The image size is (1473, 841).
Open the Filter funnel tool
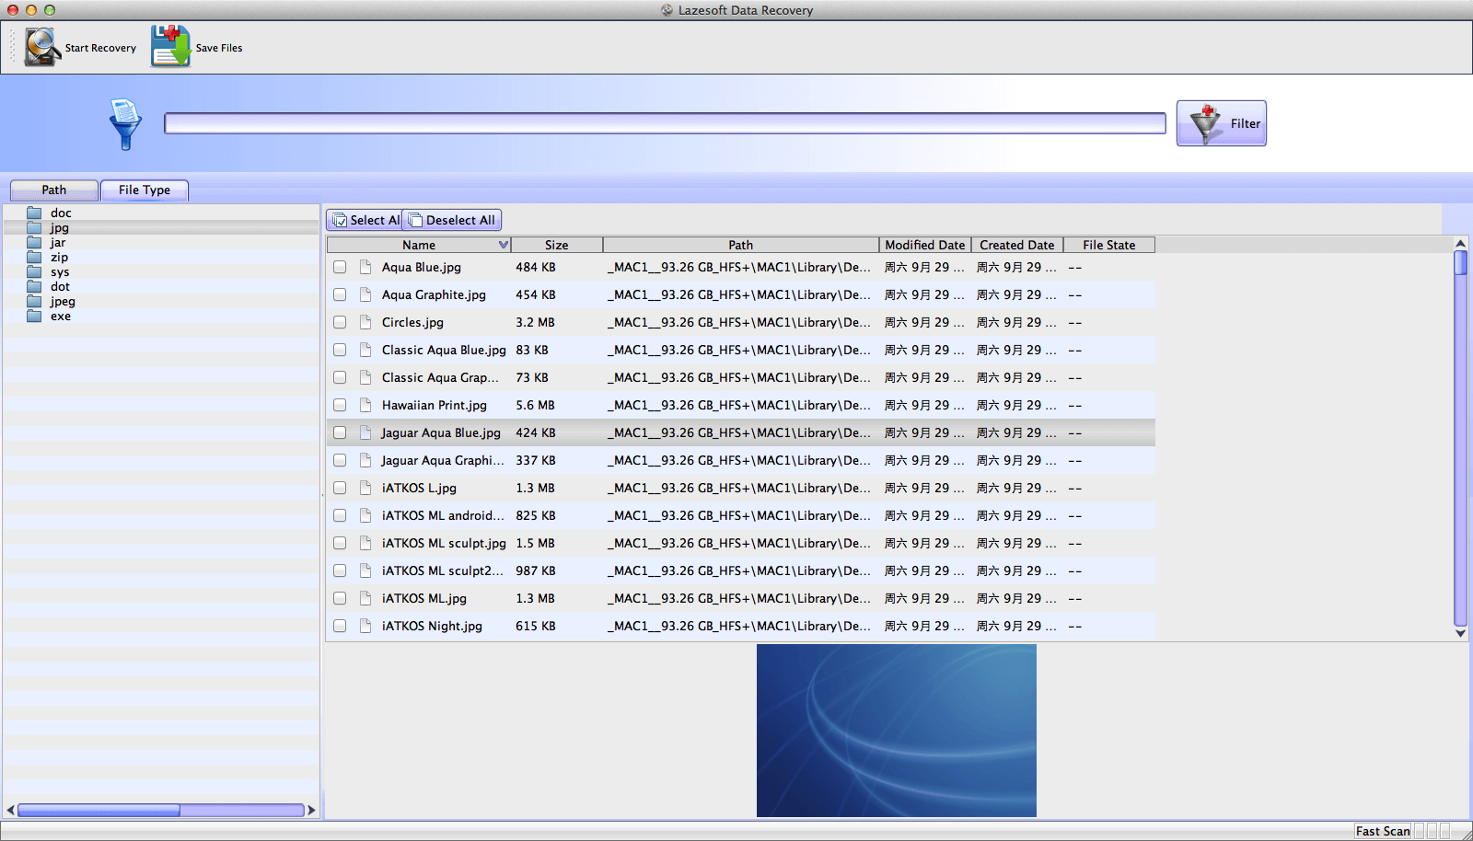click(1222, 122)
